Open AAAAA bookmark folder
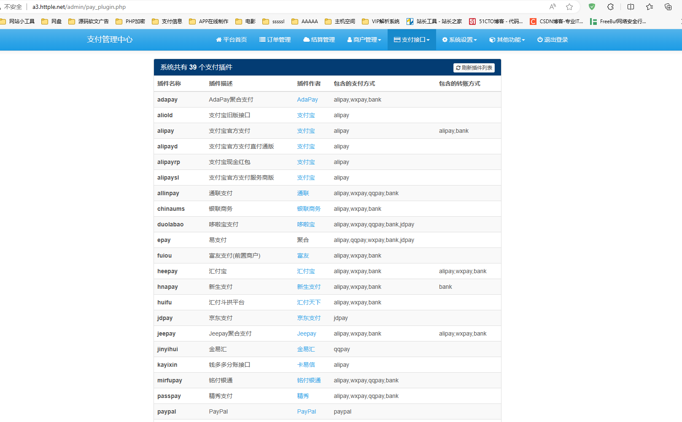Viewport: 682px width, 422px height. (x=305, y=22)
